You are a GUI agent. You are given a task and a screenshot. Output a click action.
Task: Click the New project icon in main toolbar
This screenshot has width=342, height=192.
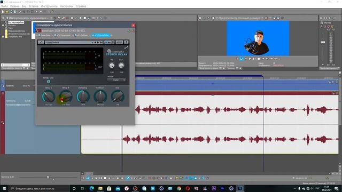pyautogui.click(x=3, y=12)
